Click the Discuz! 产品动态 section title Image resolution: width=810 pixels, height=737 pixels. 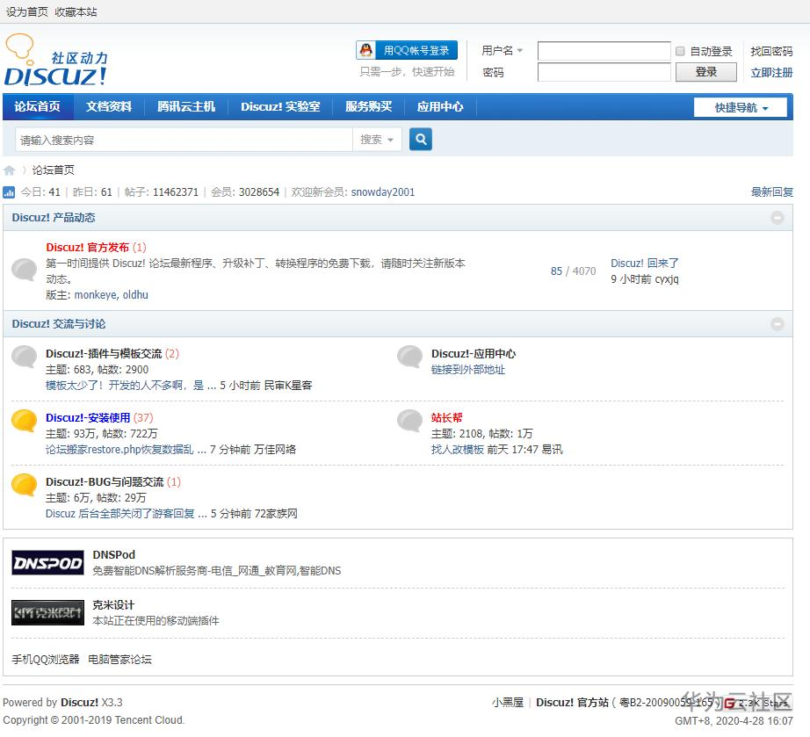[54, 218]
